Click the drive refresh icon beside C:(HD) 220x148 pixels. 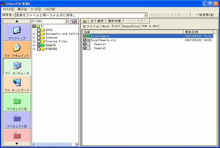[x=74, y=21]
